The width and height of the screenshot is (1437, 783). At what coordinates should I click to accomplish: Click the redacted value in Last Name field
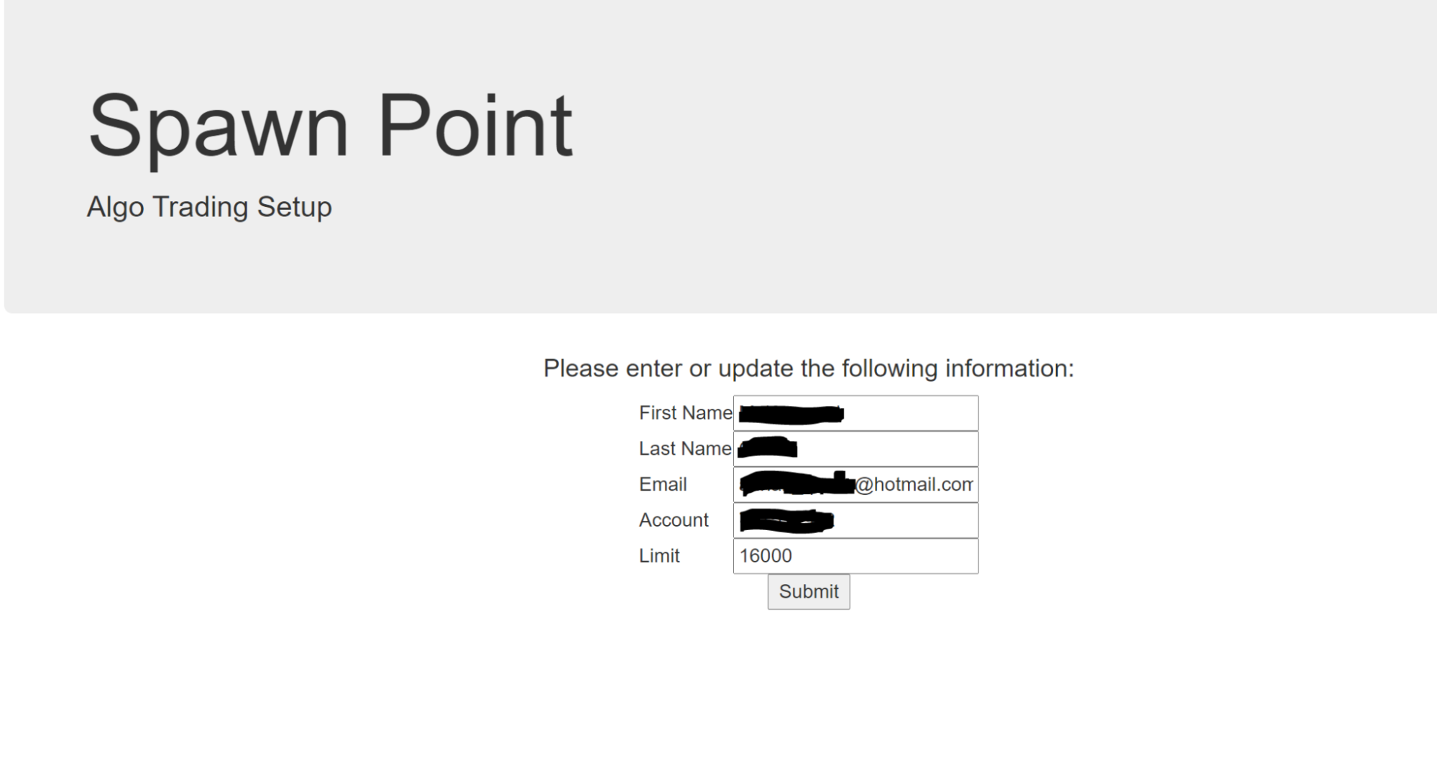point(768,448)
